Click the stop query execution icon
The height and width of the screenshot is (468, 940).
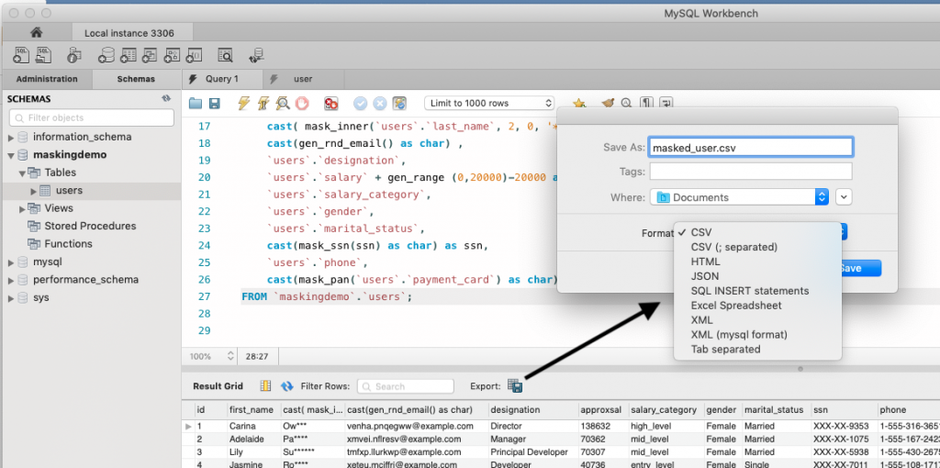(x=302, y=104)
